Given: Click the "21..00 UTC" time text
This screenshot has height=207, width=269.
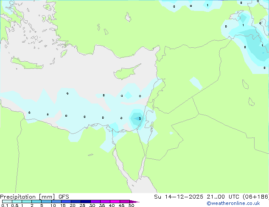Looking at the screenshot, I should tap(223, 197).
